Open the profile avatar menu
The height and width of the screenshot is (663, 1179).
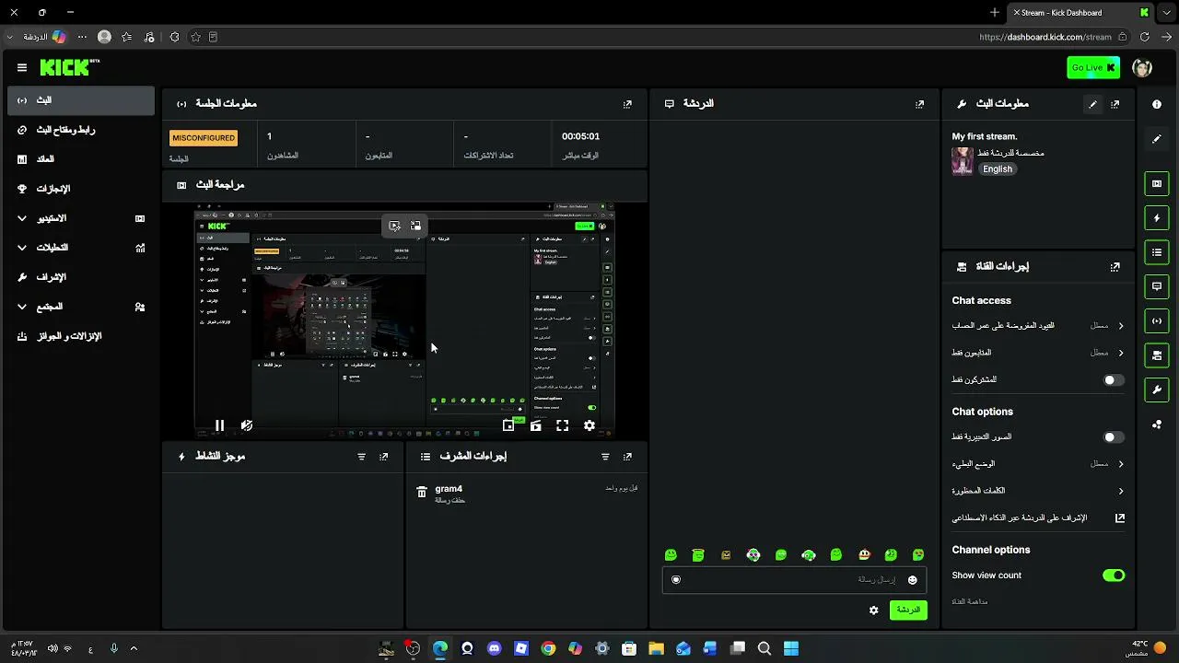(x=1142, y=67)
